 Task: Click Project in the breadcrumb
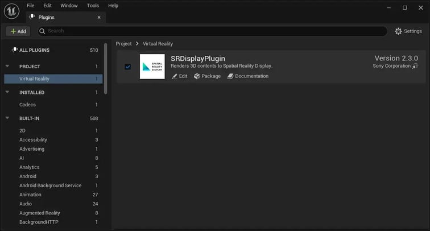[123, 44]
